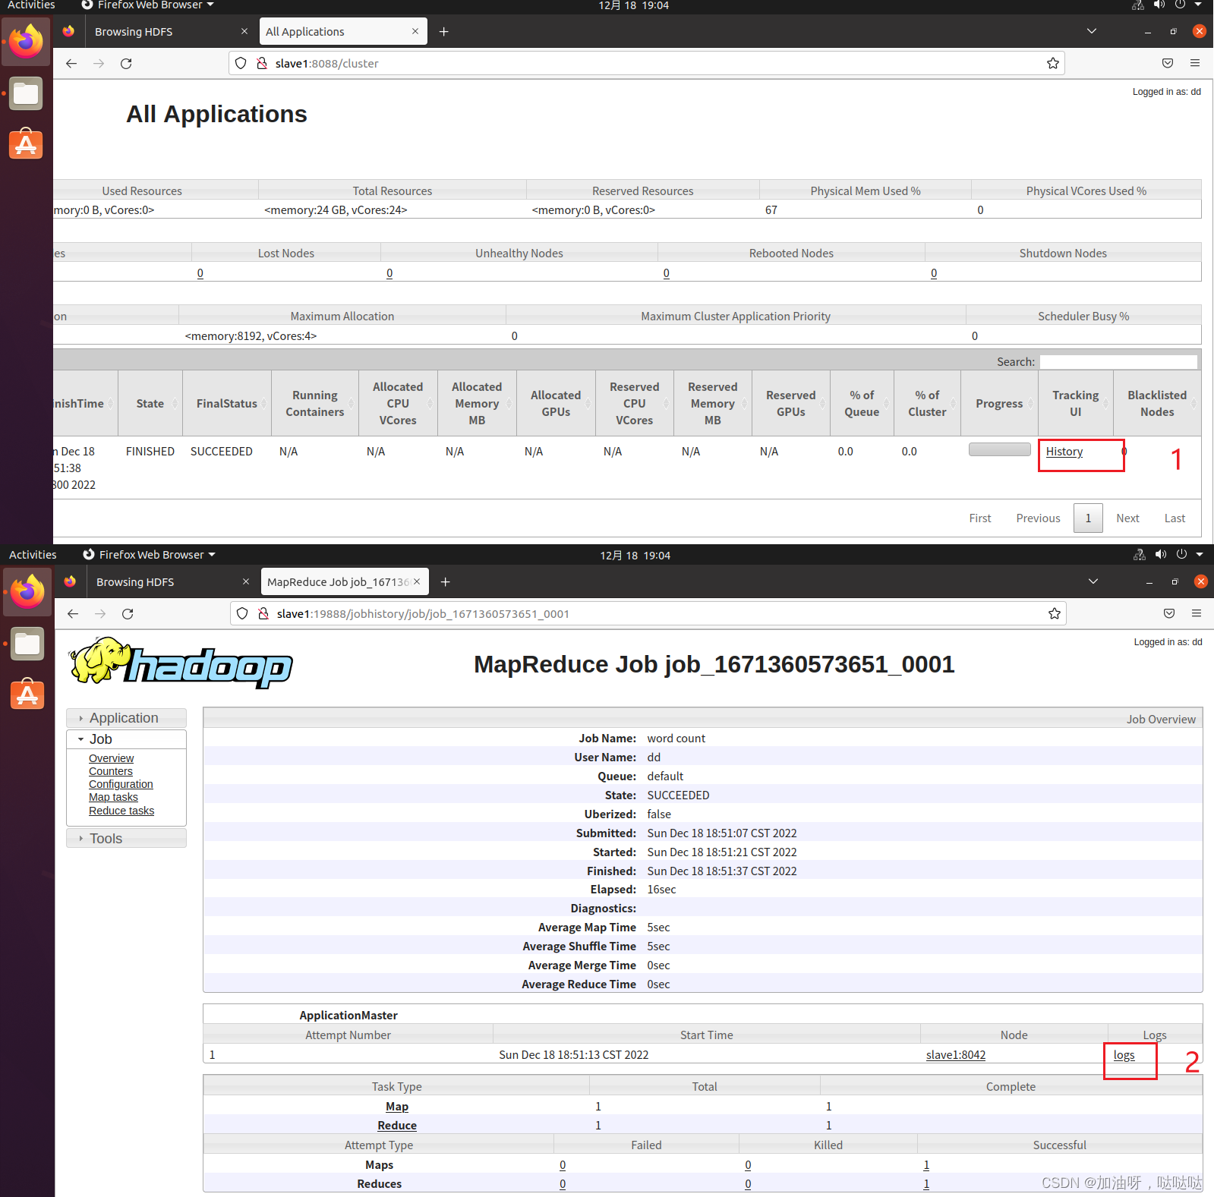Open Firefox Web Browser app menu in top bar

[x=148, y=5]
